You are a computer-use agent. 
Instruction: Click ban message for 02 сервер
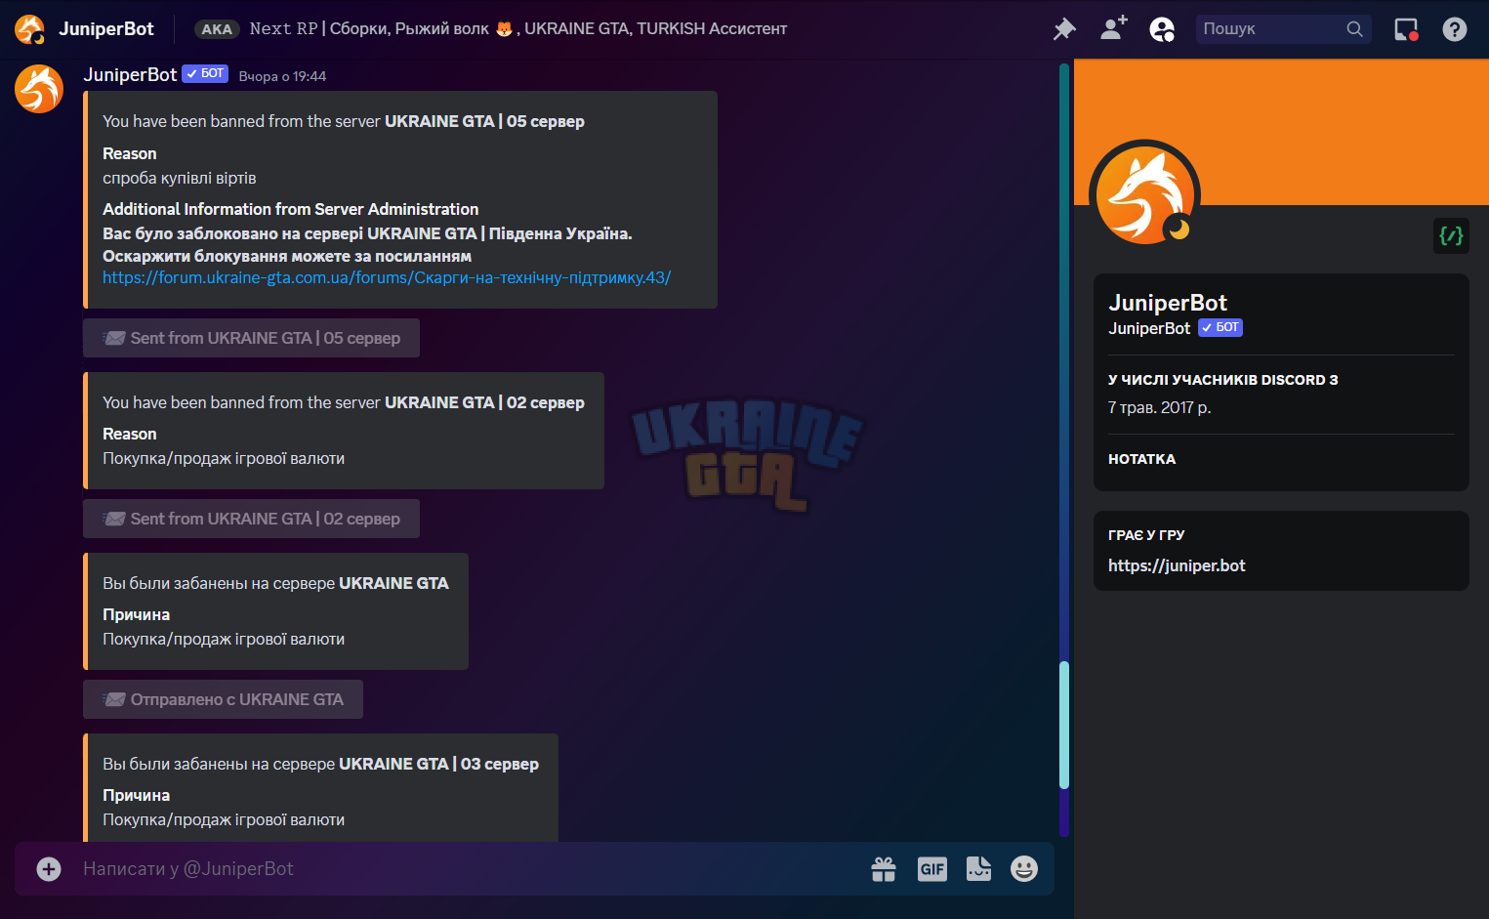pyautogui.click(x=344, y=431)
